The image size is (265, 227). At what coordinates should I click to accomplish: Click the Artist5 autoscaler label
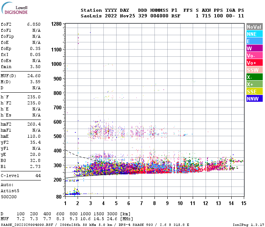click(x=10, y=191)
